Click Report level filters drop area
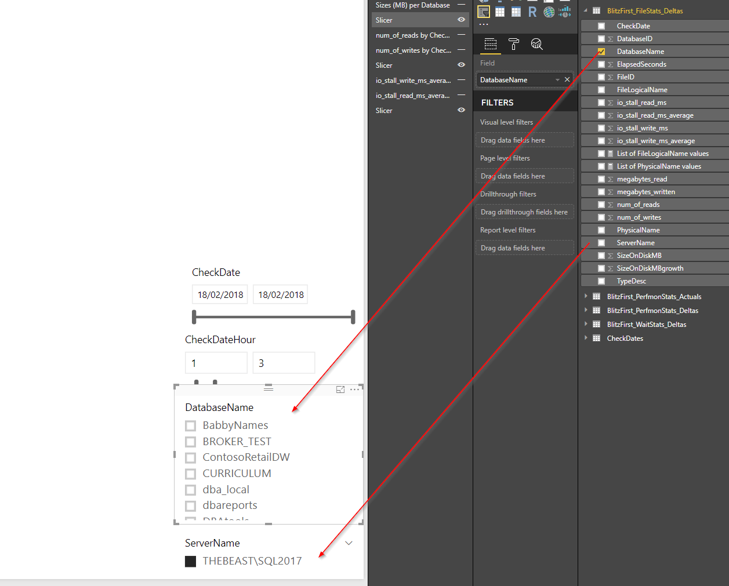Viewport: 729px width, 586px height. [x=525, y=247]
